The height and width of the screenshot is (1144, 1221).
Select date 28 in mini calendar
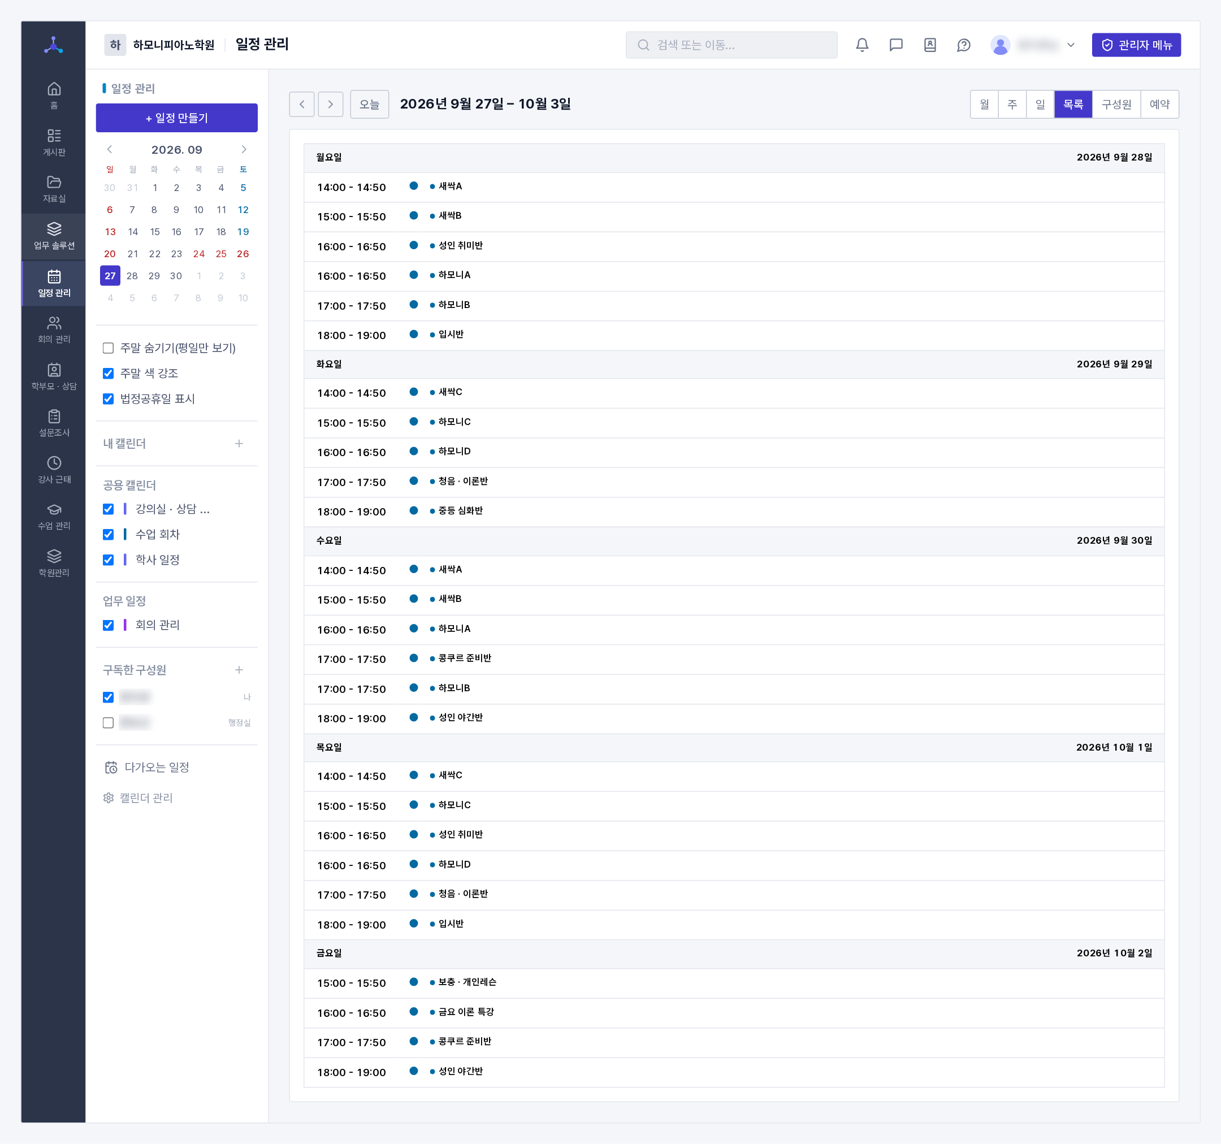(132, 276)
